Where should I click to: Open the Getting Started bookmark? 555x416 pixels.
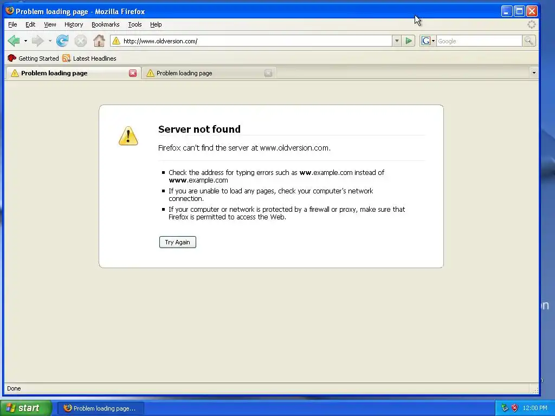coord(33,58)
